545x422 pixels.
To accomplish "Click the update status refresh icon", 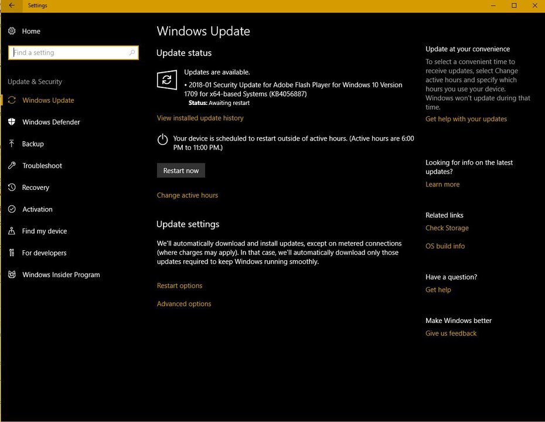I will 167,80.
